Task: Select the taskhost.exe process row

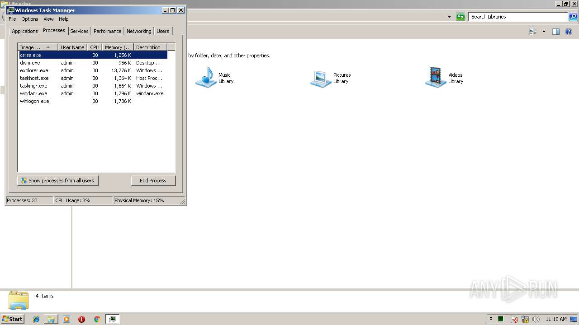Action: point(93,78)
